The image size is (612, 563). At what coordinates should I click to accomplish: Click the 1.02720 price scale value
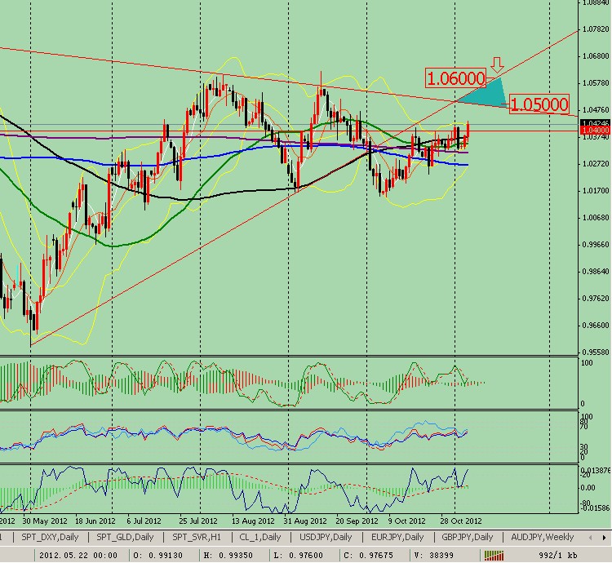595,164
